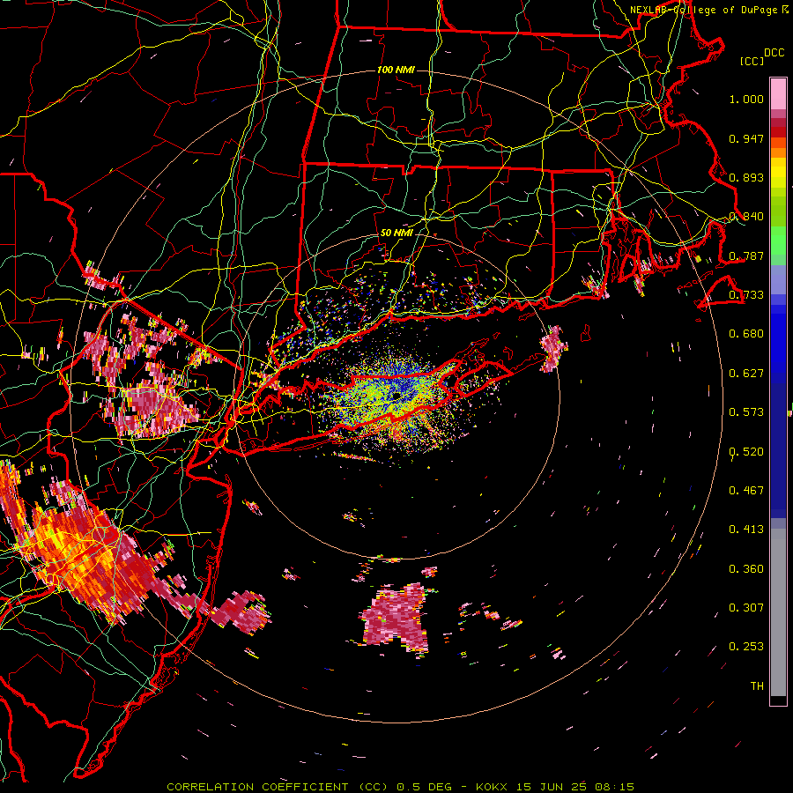This screenshot has width=793, height=793.
Task: Click the 0.360 scale value
Action: coord(746,569)
